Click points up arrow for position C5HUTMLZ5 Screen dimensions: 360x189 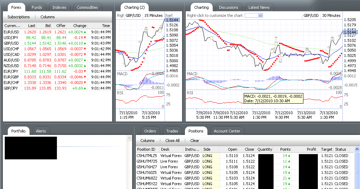[289, 156]
